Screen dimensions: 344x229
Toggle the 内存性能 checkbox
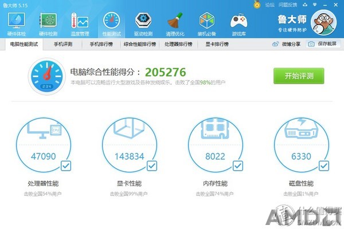click(238, 166)
